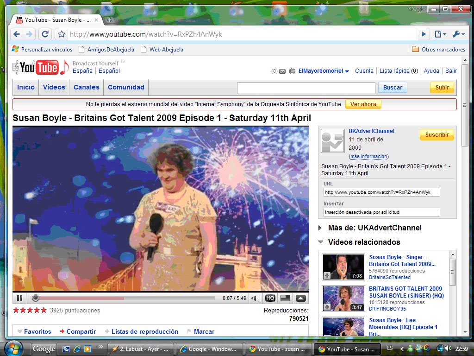This screenshot has height=356, width=474.
Task: Open the page menu icon in Chrome
Action: [x=440, y=34]
